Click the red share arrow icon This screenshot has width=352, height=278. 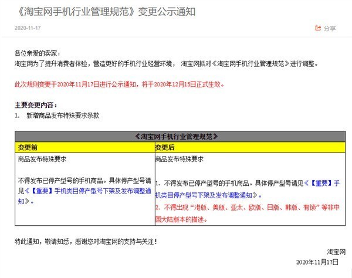(318, 28)
